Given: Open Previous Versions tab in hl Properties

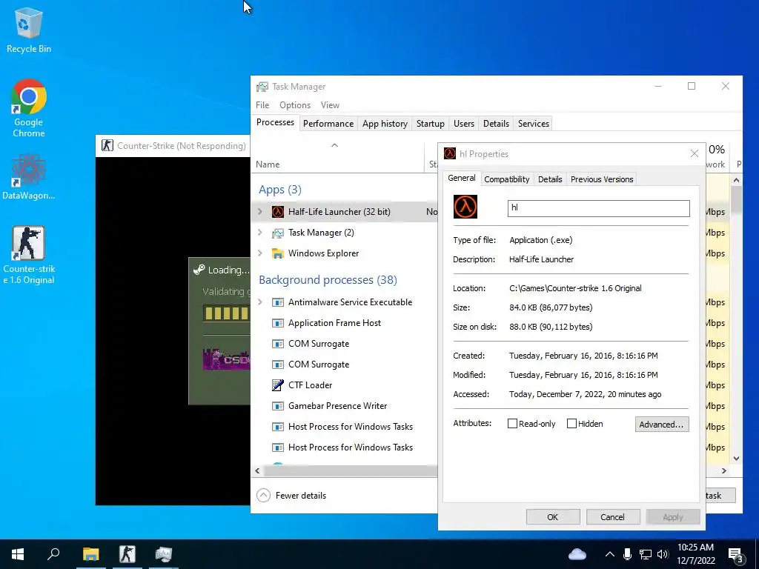Looking at the screenshot, I should click(602, 179).
